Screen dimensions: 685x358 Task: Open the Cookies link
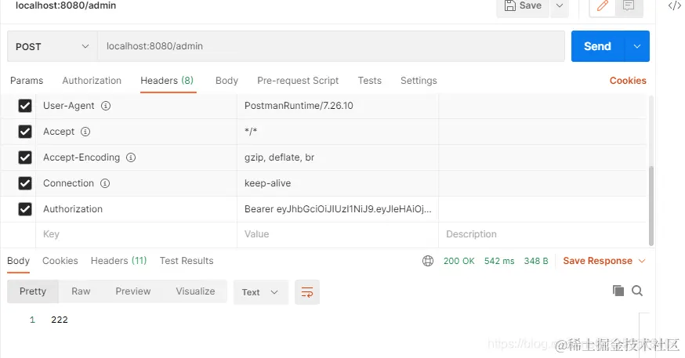[x=628, y=81]
